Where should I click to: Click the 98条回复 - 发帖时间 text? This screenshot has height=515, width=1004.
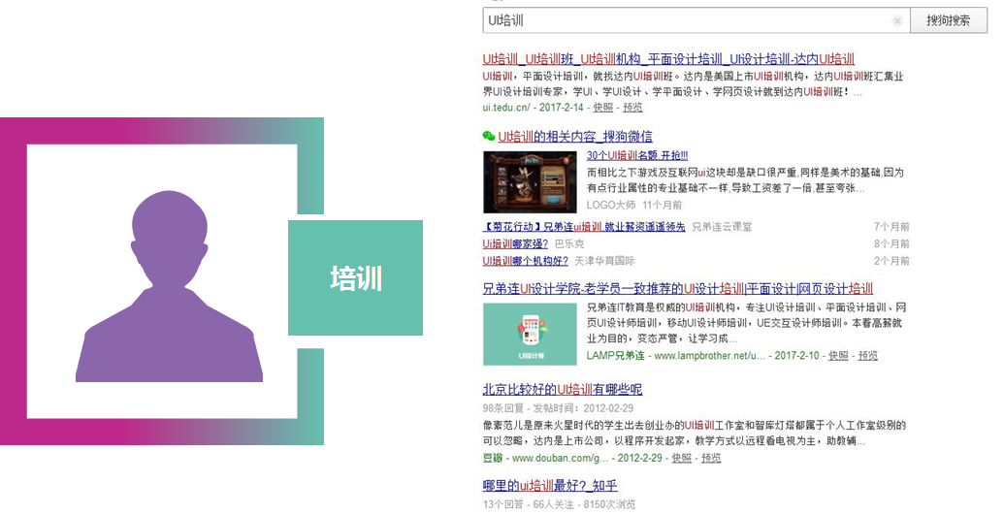(x=559, y=408)
